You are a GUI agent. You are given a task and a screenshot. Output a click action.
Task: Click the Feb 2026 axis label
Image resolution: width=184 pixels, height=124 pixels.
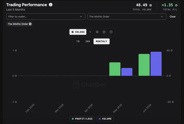(30, 108)
